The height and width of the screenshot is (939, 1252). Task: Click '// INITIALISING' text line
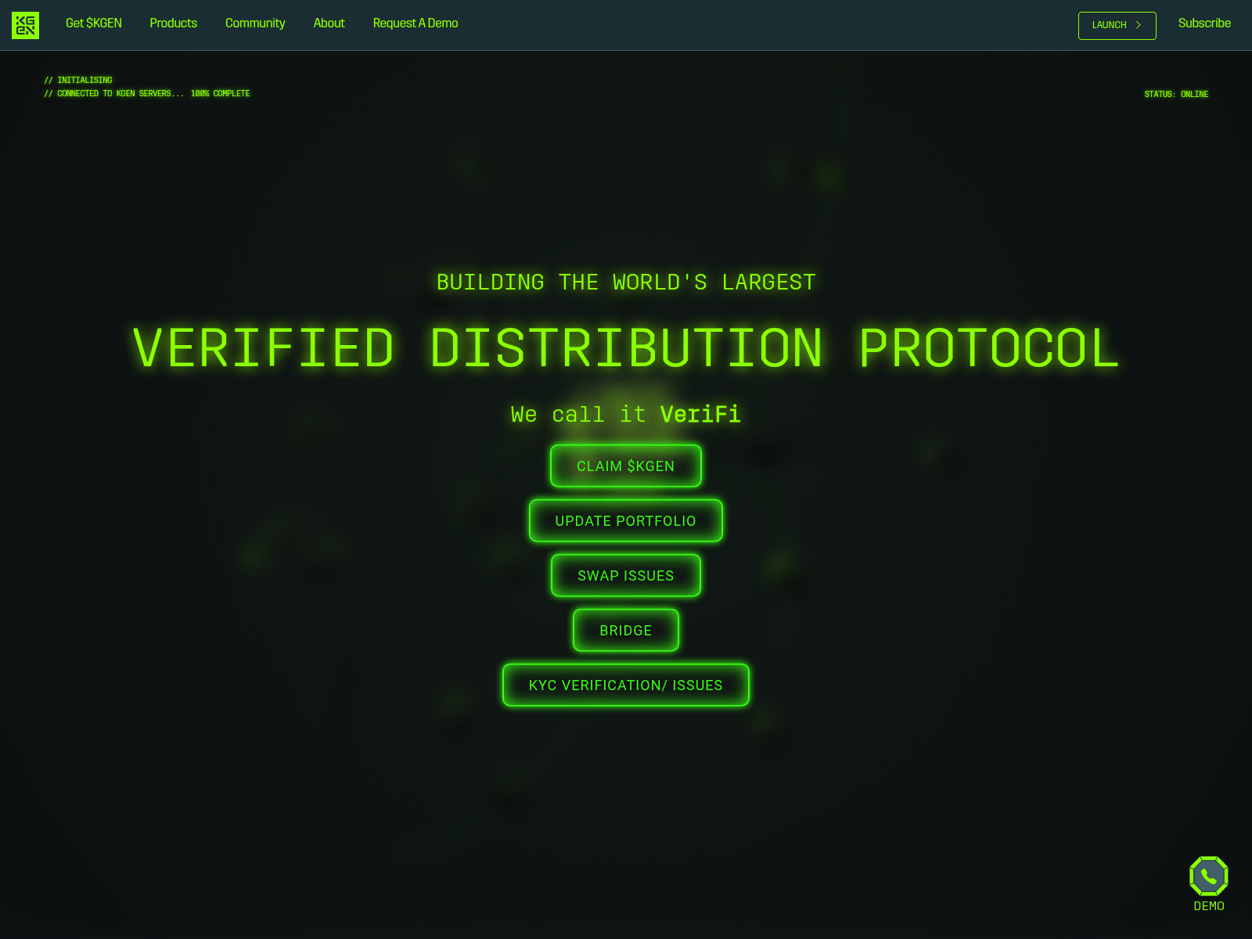[x=78, y=80]
